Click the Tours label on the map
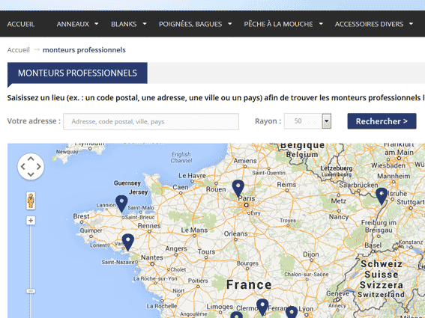 pos(207,251)
